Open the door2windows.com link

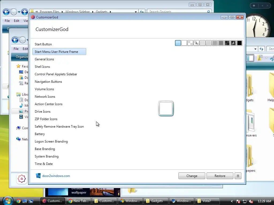pos(56,176)
